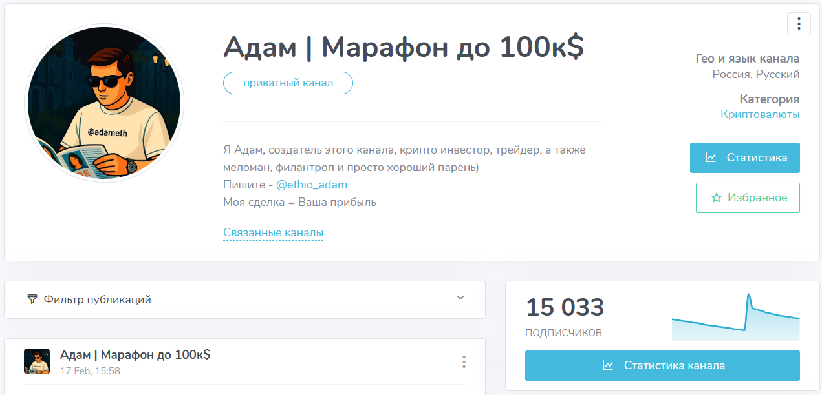Click the graph icon inside Статистика канала button
Image resolution: width=822 pixels, height=395 pixels.
[607, 365]
